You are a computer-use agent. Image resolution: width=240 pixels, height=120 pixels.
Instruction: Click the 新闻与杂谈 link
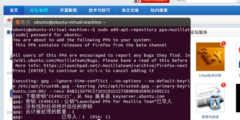[210, 117]
